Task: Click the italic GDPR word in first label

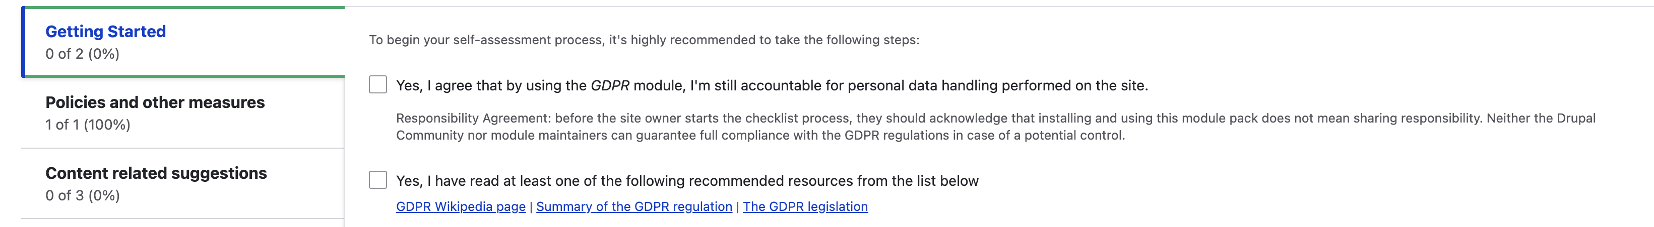Action: click(x=609, y=86)
